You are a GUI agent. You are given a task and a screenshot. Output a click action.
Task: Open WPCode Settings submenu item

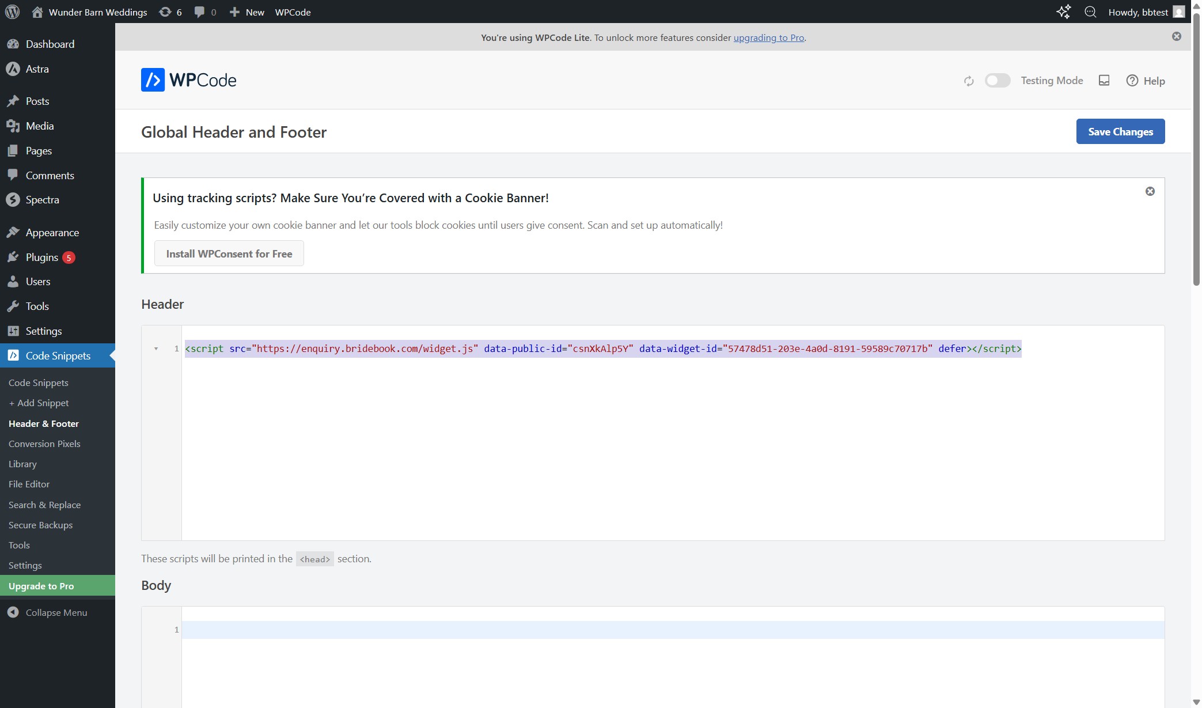coord(25,565)
